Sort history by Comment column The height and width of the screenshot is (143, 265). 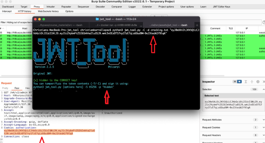pos(215,28)
